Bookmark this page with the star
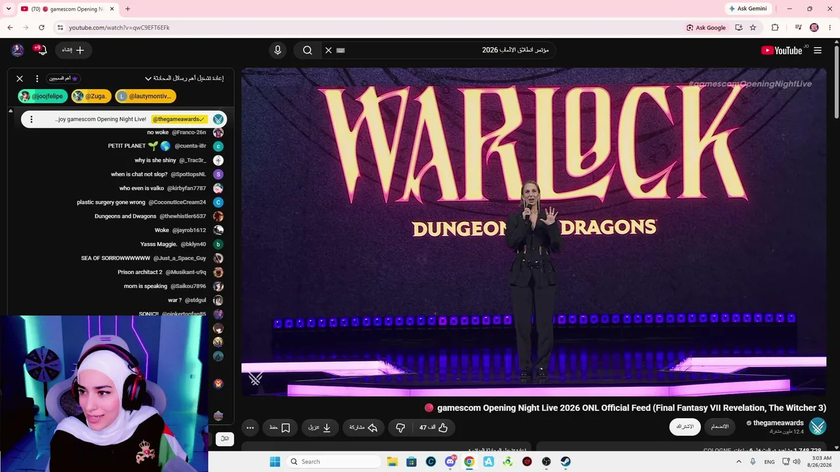The image size is (840, 472). coord(753,28)
